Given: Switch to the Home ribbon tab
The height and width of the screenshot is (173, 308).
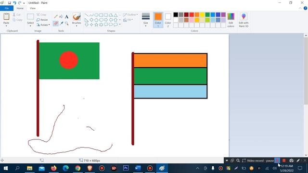Looking at the screenshot, I should coord(20,8).
